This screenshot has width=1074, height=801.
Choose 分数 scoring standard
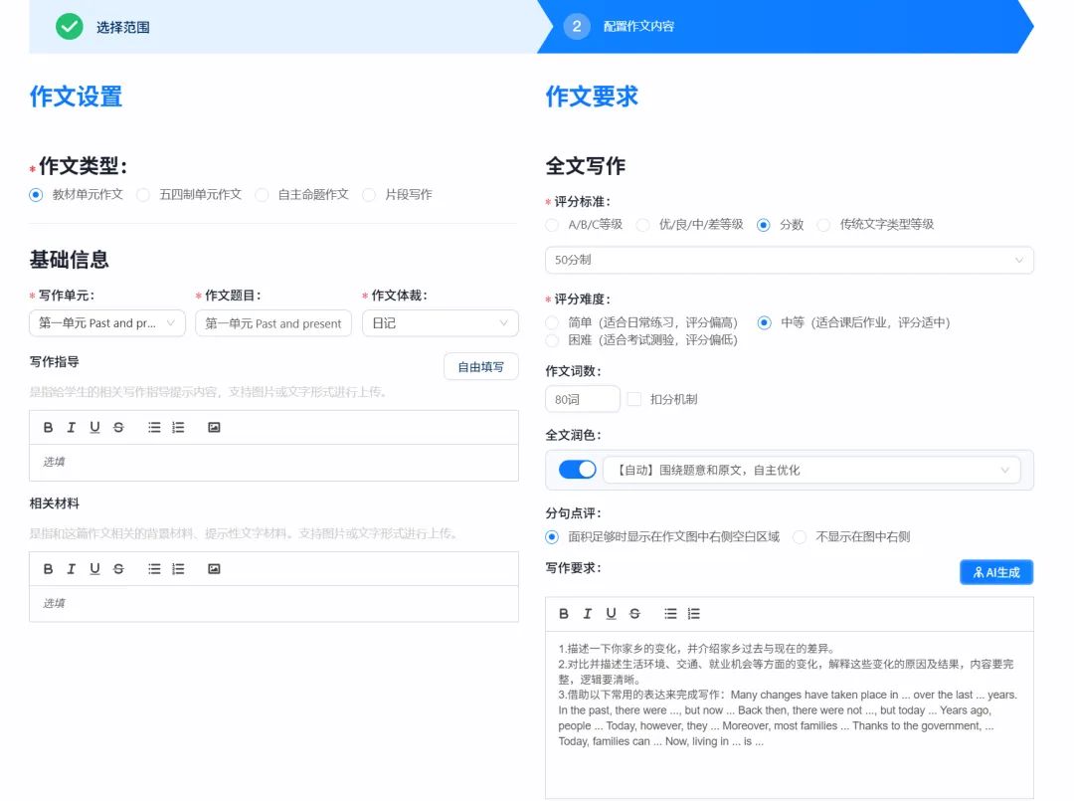click(x=763, y=225)
